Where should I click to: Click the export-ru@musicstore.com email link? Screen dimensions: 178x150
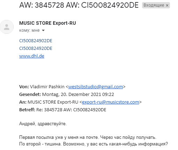click(110, 102)
